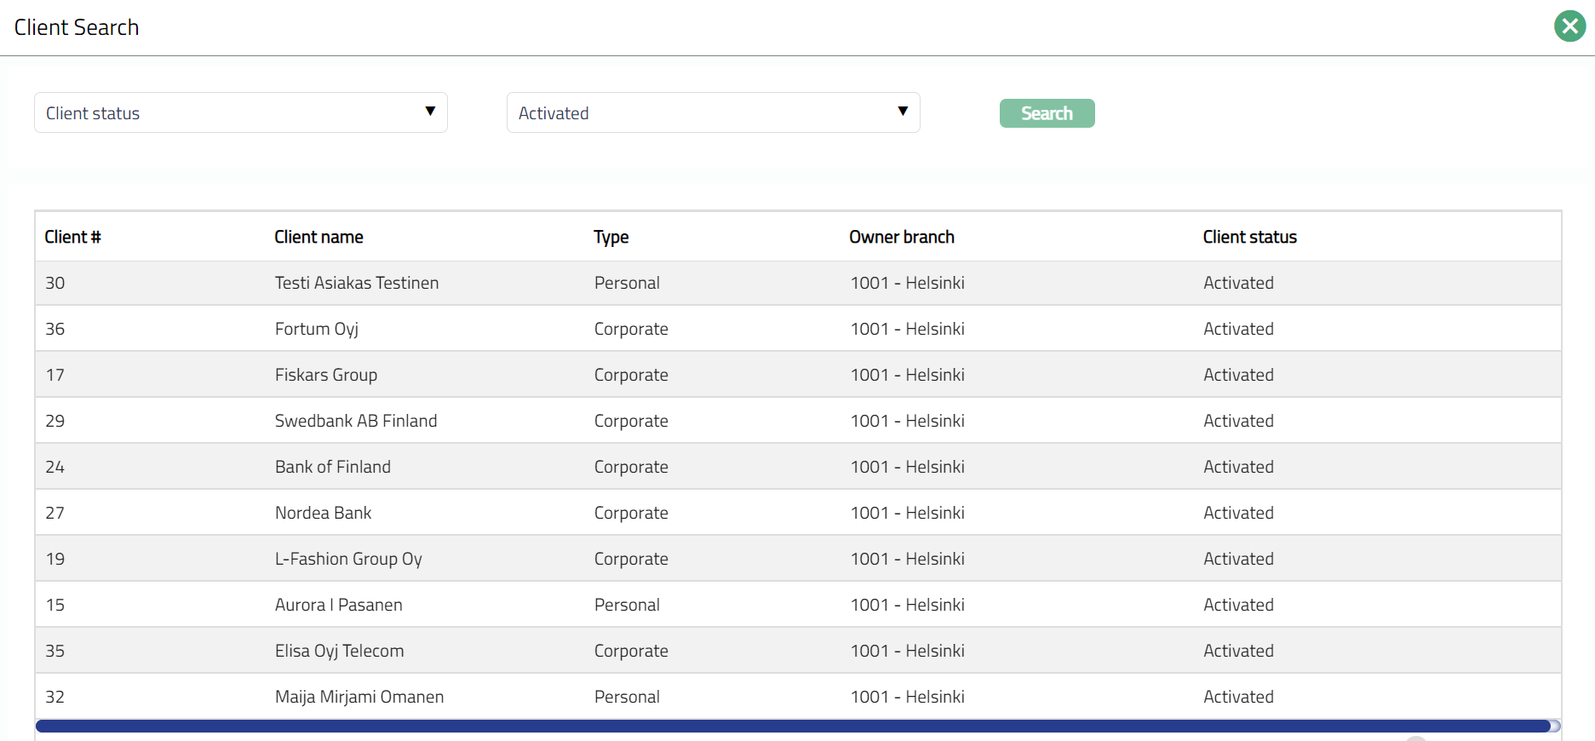Click the Owner branch column header
The height and width of the screenshot is (741, 1595).
pyautogui.click(x=901, y=237)
